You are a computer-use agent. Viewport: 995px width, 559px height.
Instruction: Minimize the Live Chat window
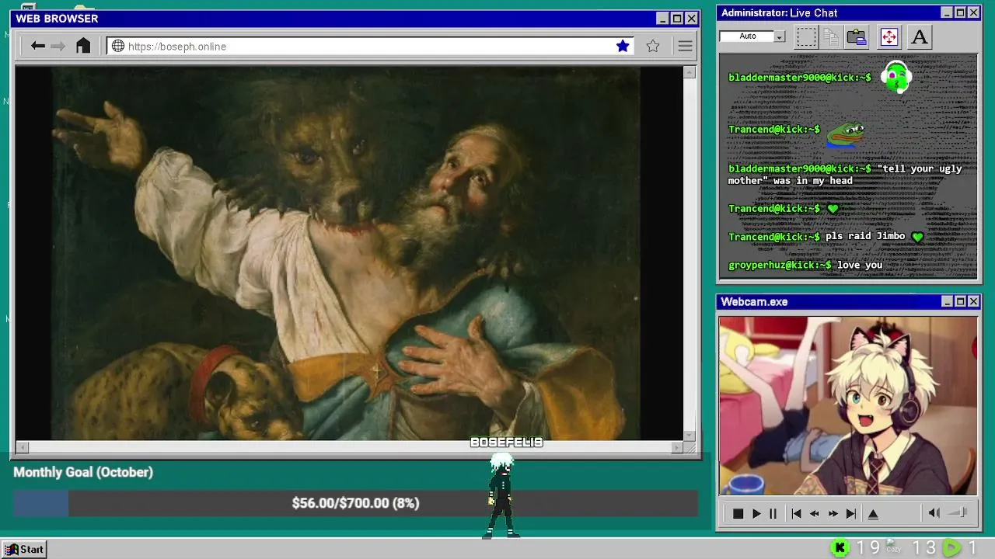point(946,12)
